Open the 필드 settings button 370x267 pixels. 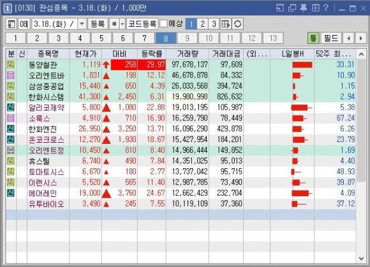pyautogui.click(x=331, y=38)
